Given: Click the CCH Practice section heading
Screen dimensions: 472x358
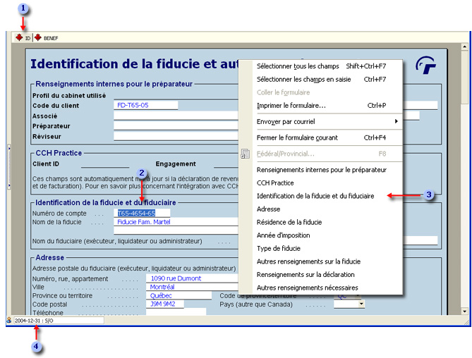Looking at the screenshot, I should pyautogui.click(x=59, y=153).
